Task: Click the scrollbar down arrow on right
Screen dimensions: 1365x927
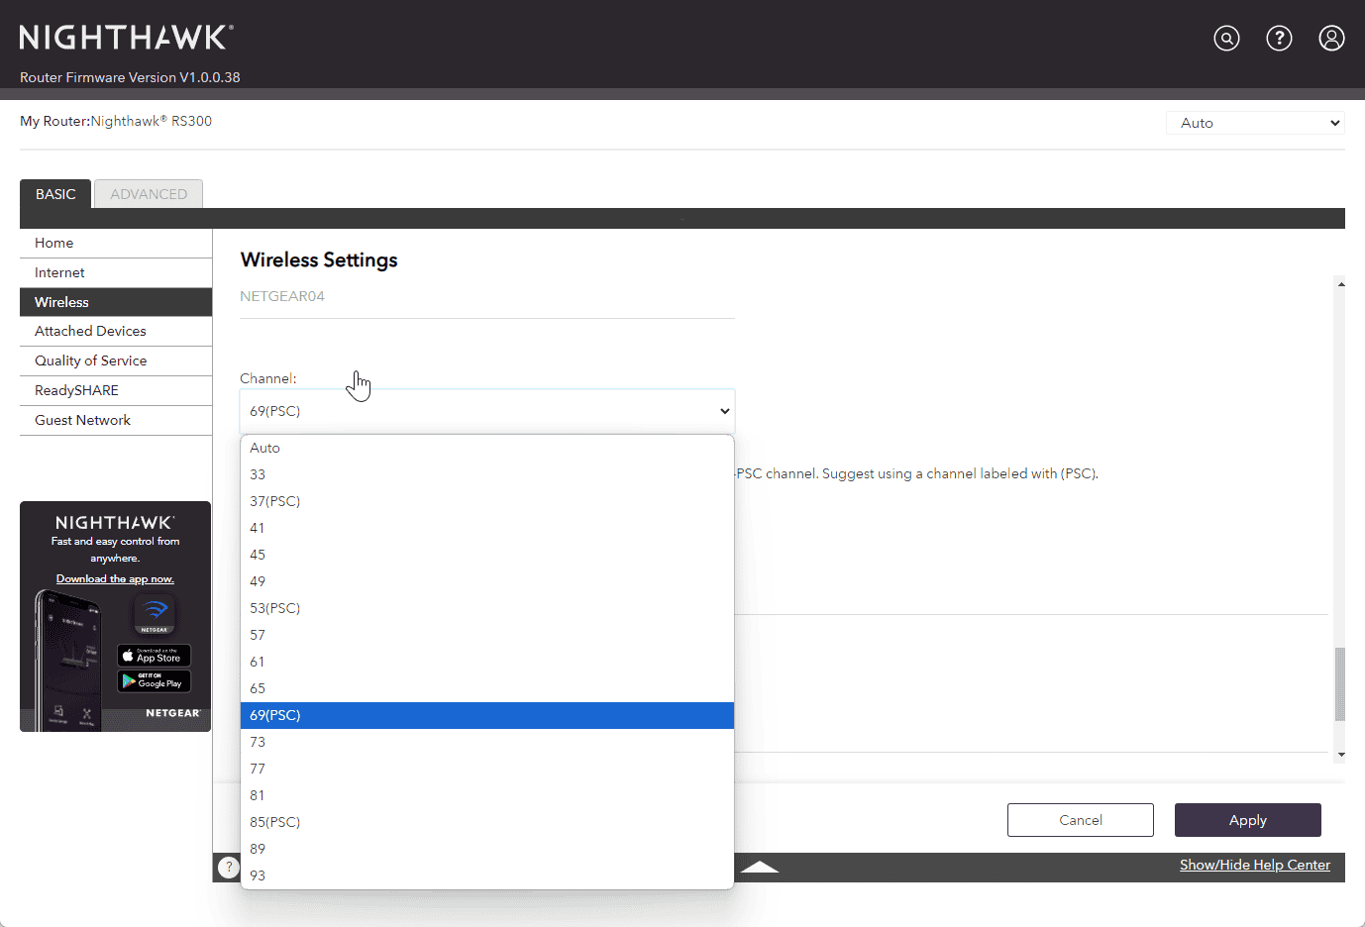Action: coord(1340,755)
